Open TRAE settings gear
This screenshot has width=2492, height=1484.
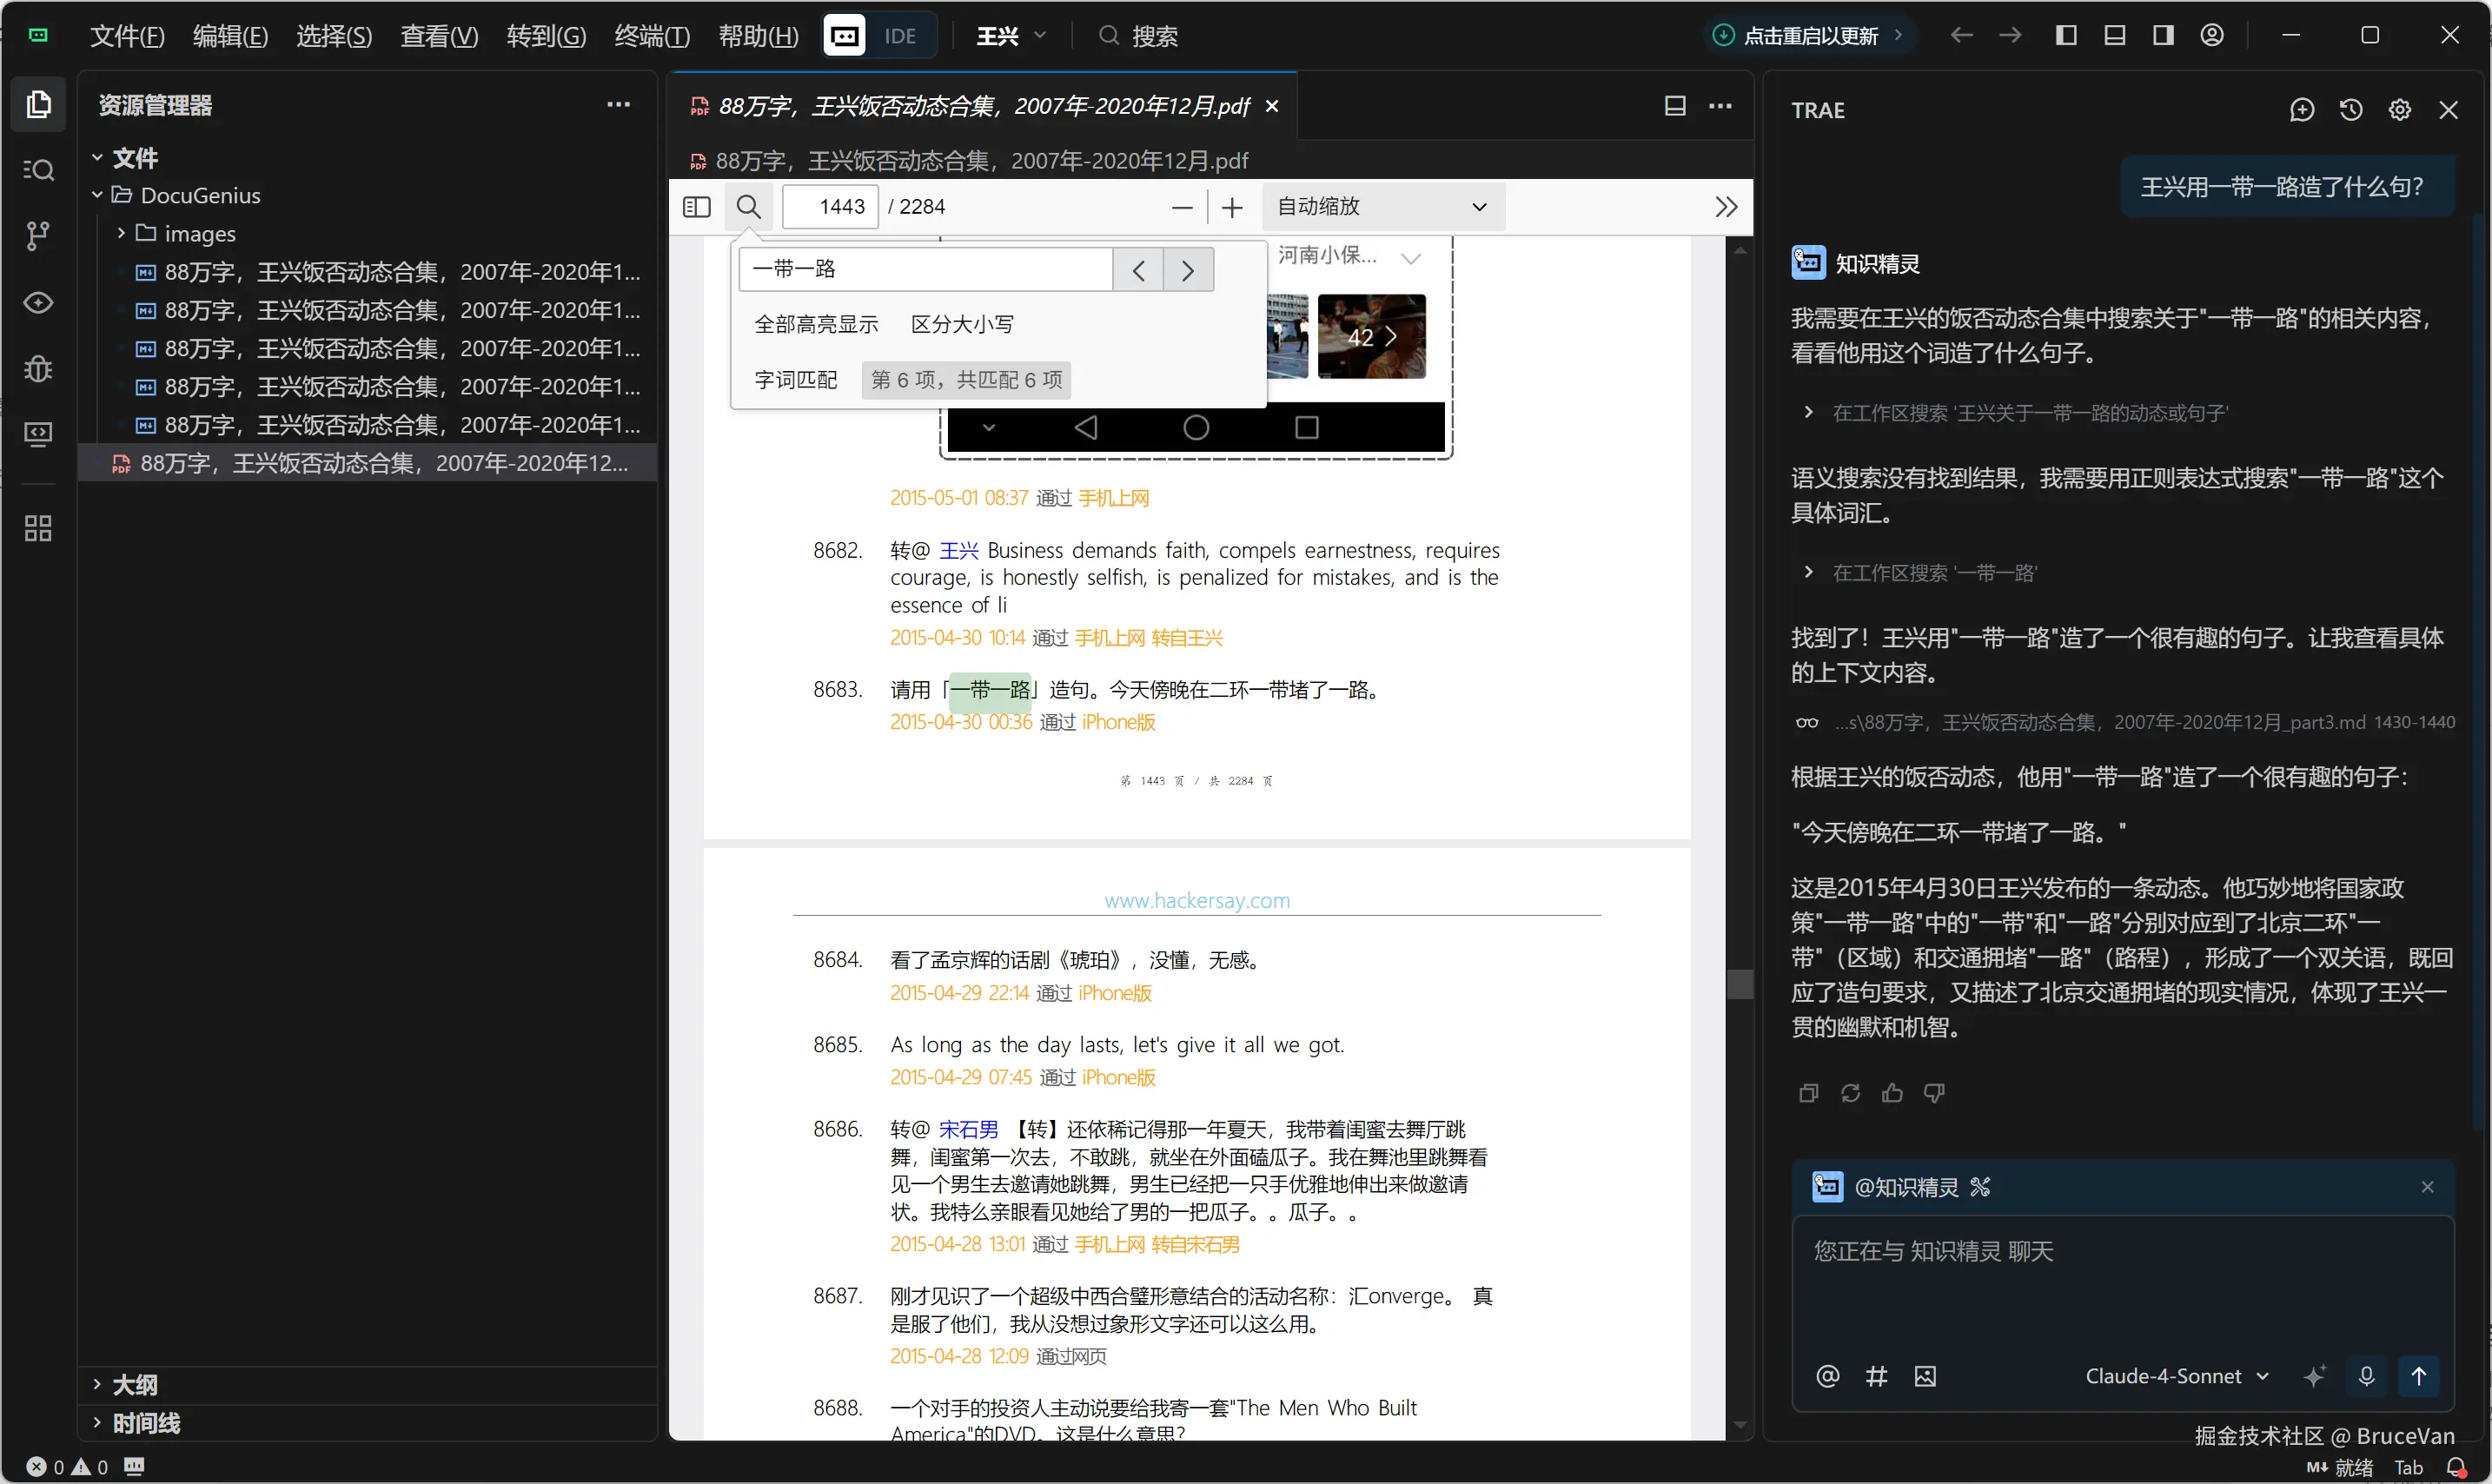(x=2400, y=110)
